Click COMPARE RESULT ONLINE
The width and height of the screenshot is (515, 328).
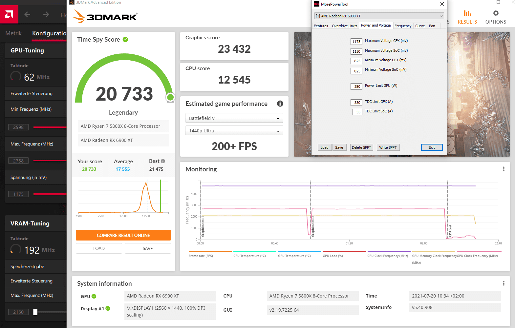[x=123, y=235]
